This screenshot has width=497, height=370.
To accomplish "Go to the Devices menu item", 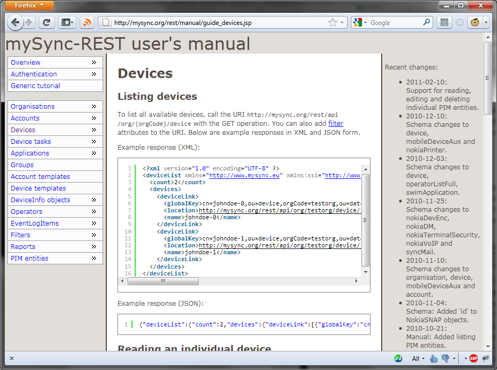I will pos(55,130).
